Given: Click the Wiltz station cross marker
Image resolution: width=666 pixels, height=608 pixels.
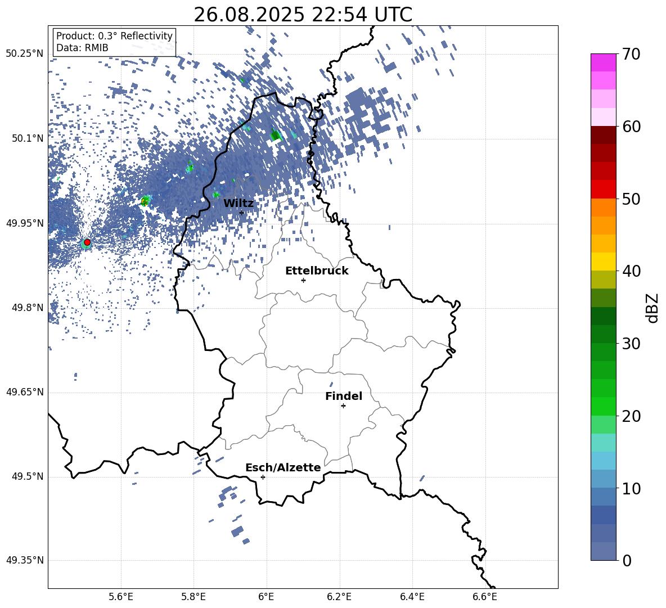Looking at the screenshot, I should (242, 213).
